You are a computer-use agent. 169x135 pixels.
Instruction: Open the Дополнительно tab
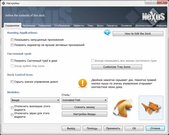(x=144, y=26)
